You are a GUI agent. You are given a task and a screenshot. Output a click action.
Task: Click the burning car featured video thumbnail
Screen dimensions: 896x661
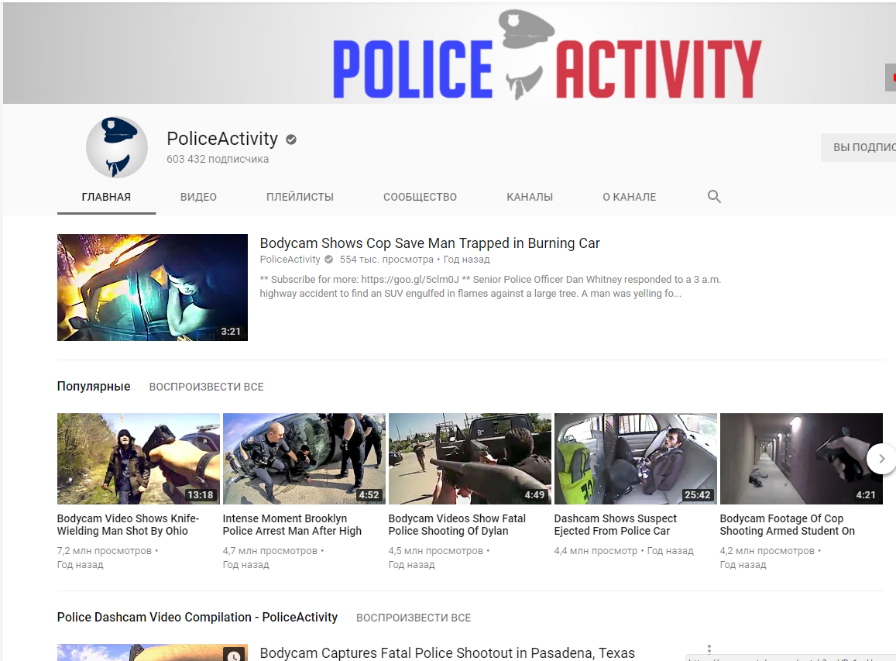pos(153,287)
